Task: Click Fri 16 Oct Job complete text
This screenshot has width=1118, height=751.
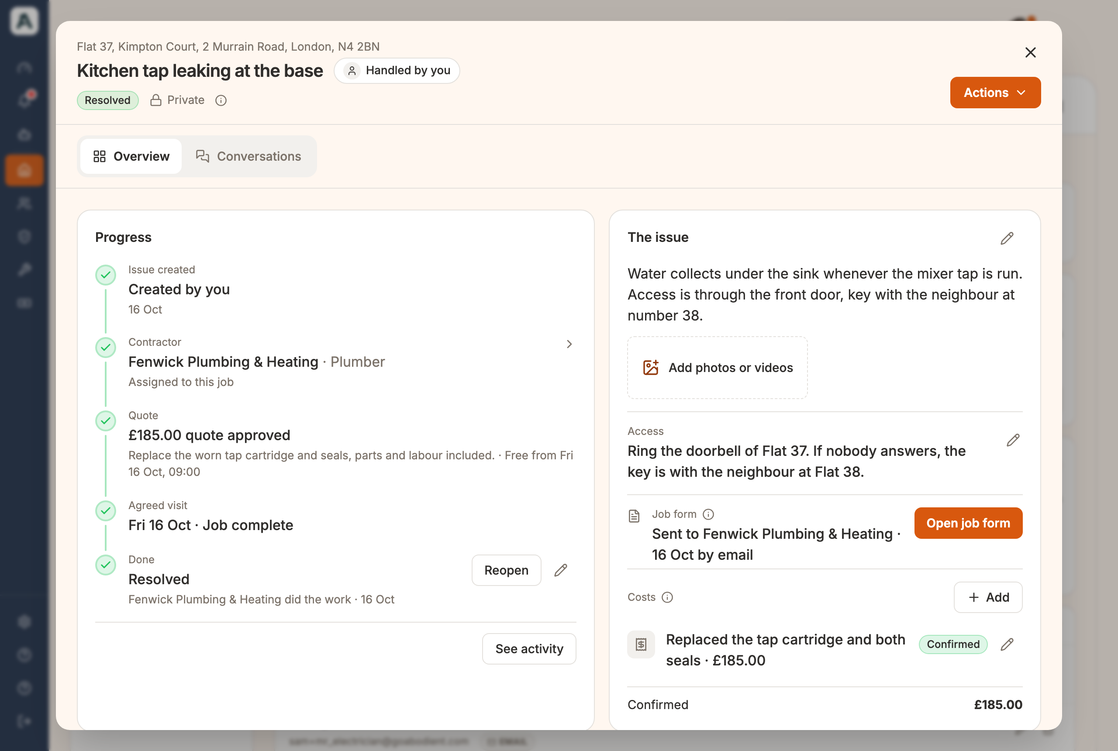Action: point(211,525)
